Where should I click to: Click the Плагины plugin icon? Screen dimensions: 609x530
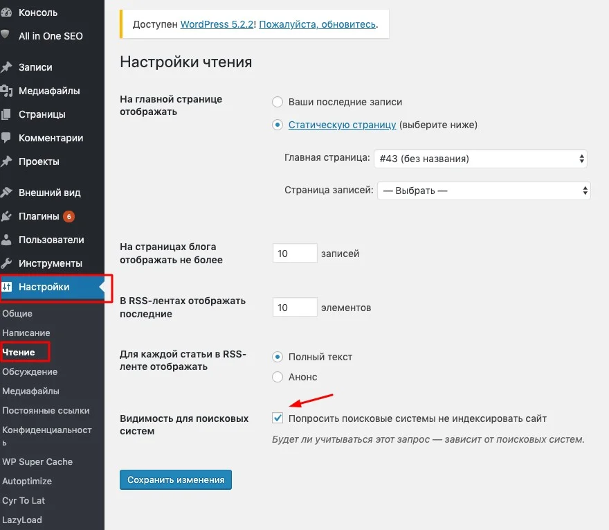coord(7,215)
